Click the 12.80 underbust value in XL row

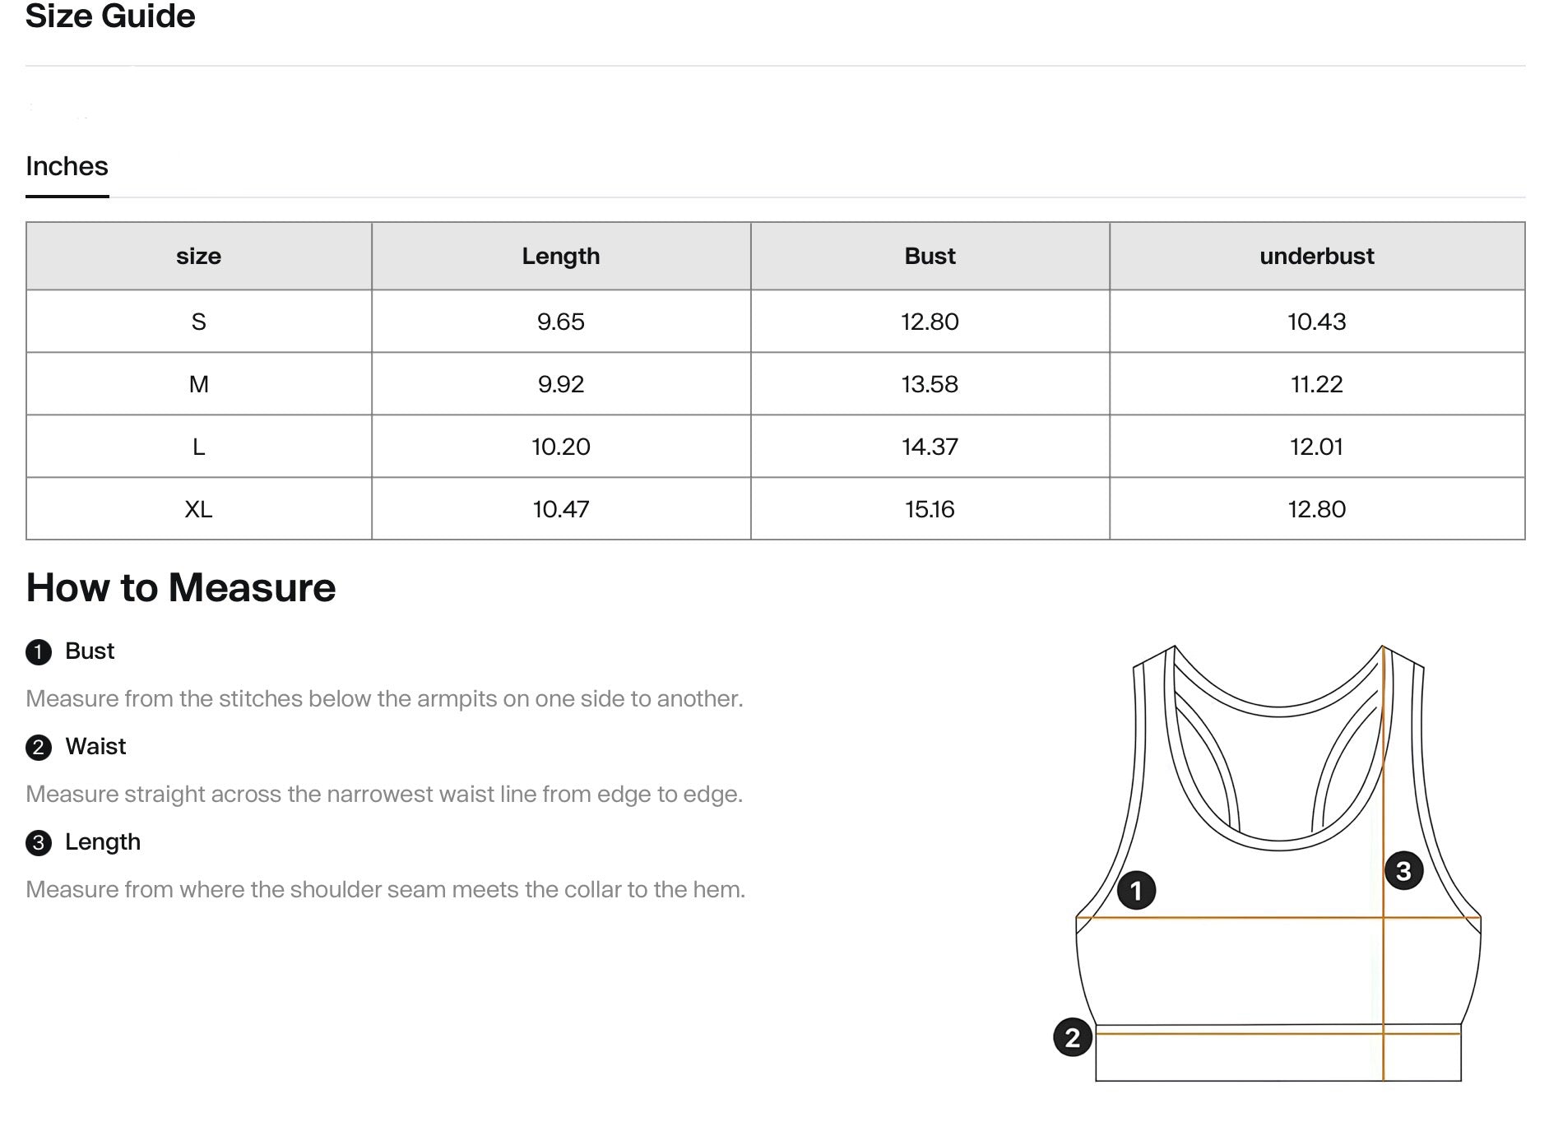(1317, 509)
